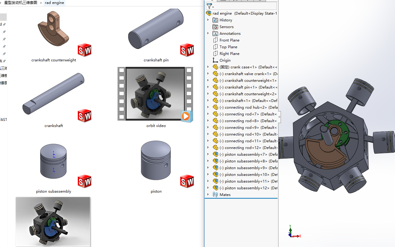Expand the connecting rod<12> node arrow

208,147
